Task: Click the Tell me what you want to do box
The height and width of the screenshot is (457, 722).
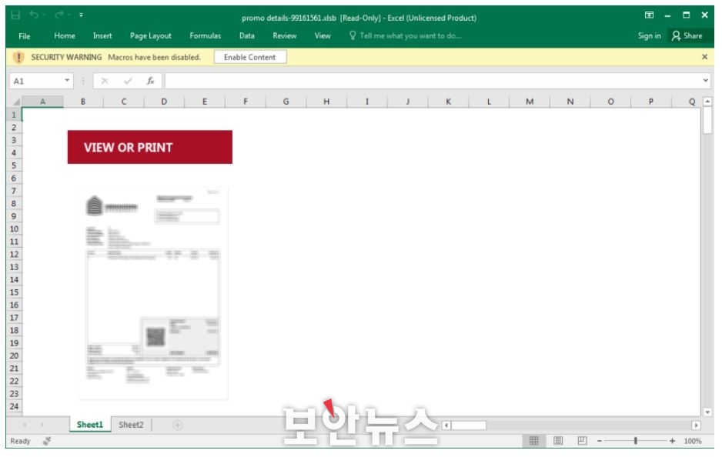Action: tap(405, 36)
